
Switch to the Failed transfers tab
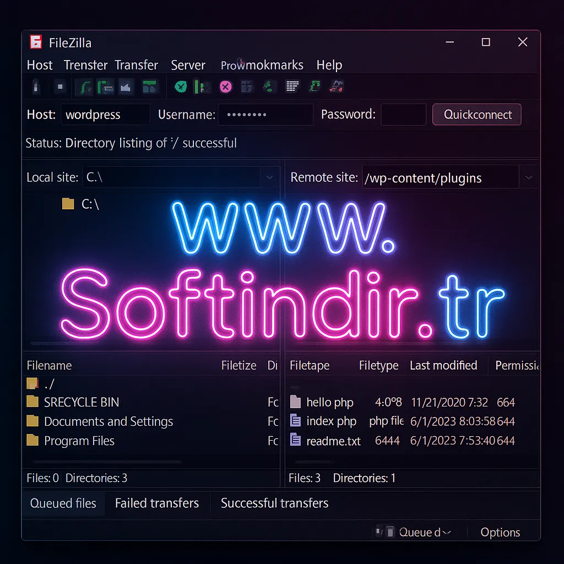point(157,503)
